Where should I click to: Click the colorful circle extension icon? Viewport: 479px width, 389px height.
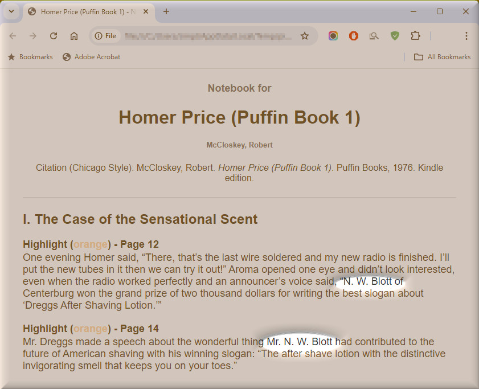pos(333,36)
